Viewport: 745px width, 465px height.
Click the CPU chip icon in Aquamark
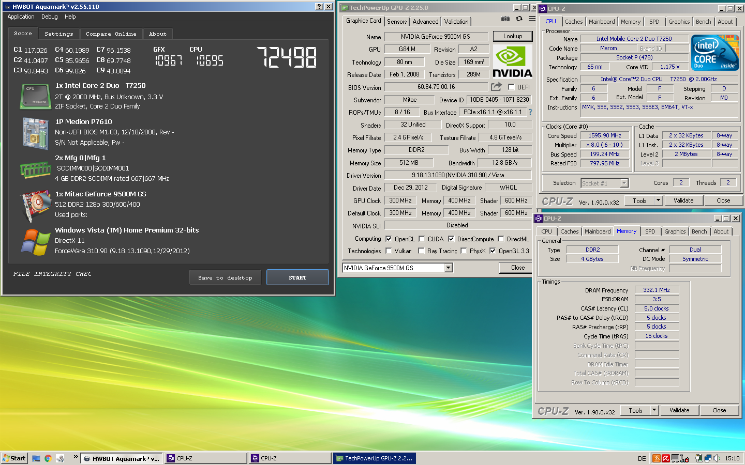pyautogui.click(x=35, y=97)
